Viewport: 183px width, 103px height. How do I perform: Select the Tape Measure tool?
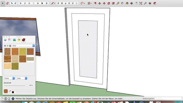(x=118, y=3)
